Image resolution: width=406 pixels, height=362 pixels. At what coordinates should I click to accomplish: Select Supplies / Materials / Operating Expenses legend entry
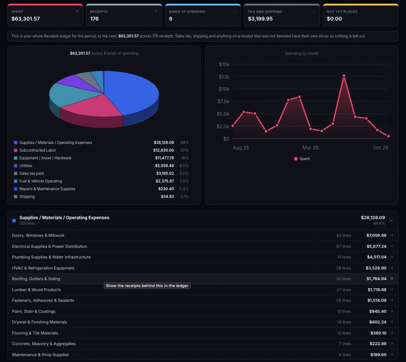(x=101, y=143)
